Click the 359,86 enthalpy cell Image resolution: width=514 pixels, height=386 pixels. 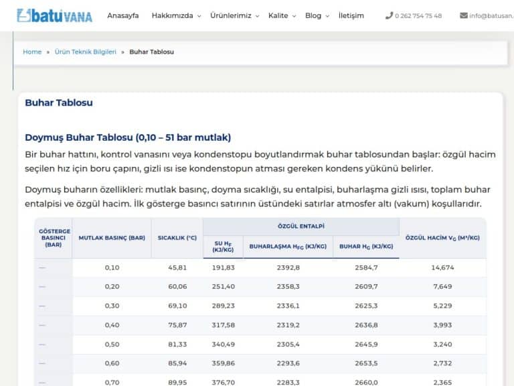[x=224, y=363]
